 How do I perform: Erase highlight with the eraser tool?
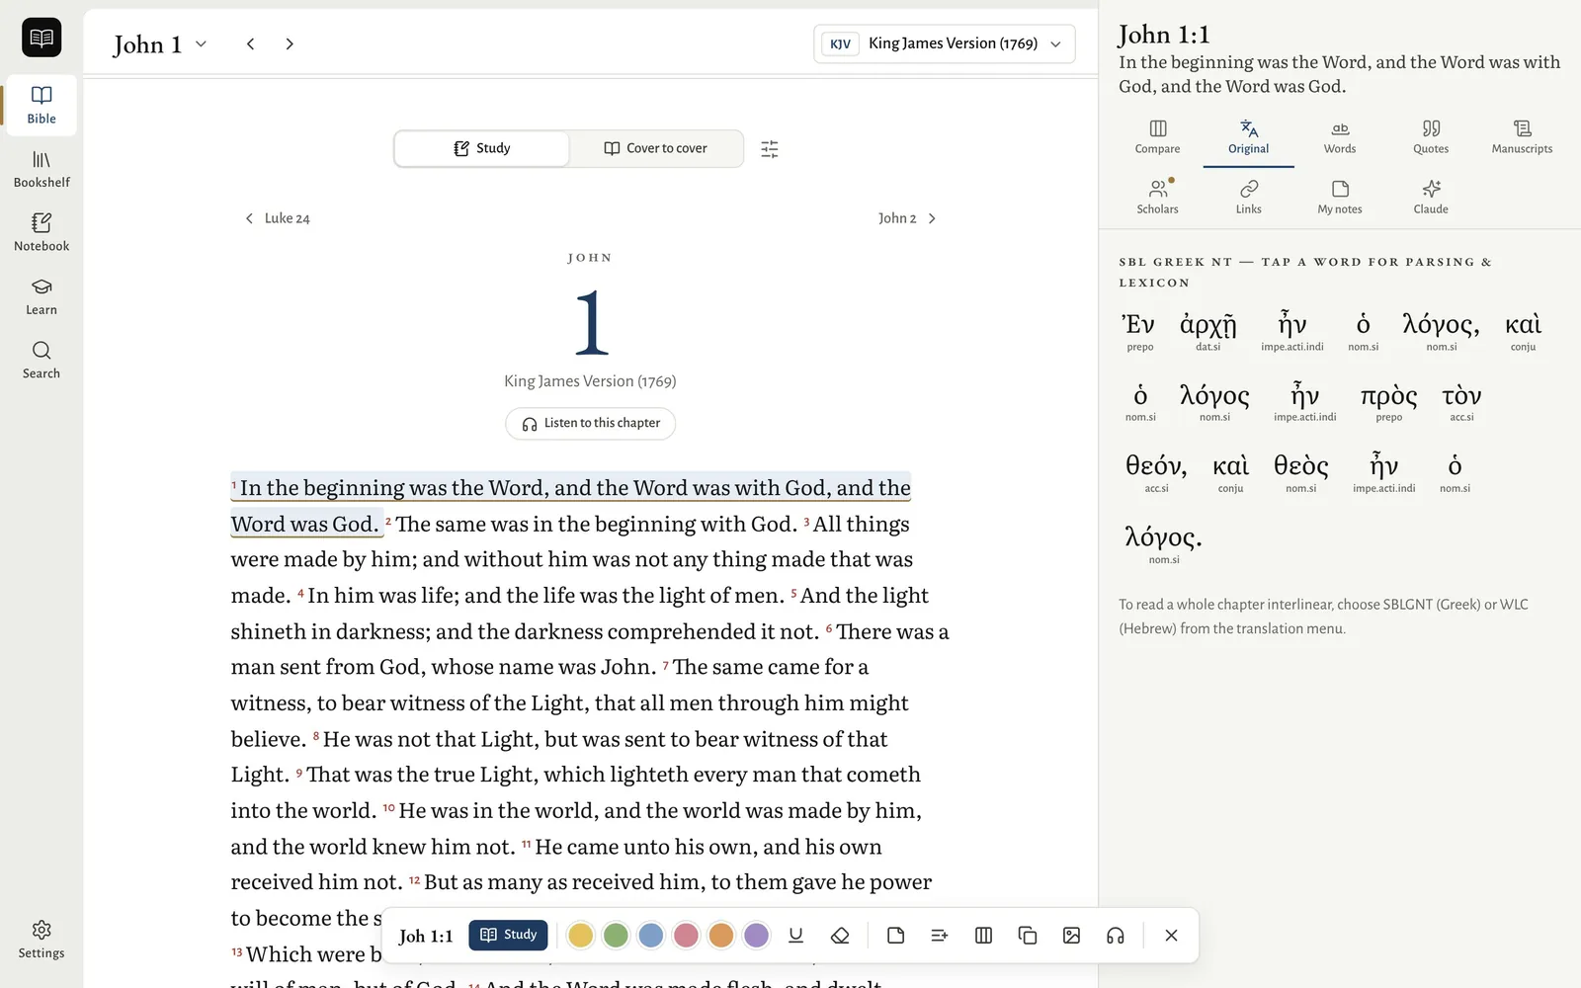pyautogui.click(x=840, y=936)
